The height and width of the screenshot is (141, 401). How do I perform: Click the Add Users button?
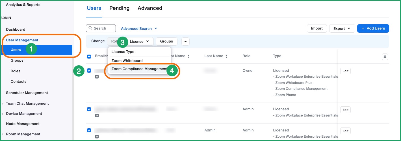(373, 28)
